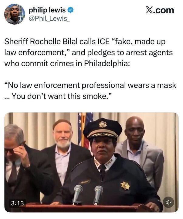The height and width of the screenshot is (219, 183).
Task: Open philip lewis's profile avatar
Action: tap(15, 14)
